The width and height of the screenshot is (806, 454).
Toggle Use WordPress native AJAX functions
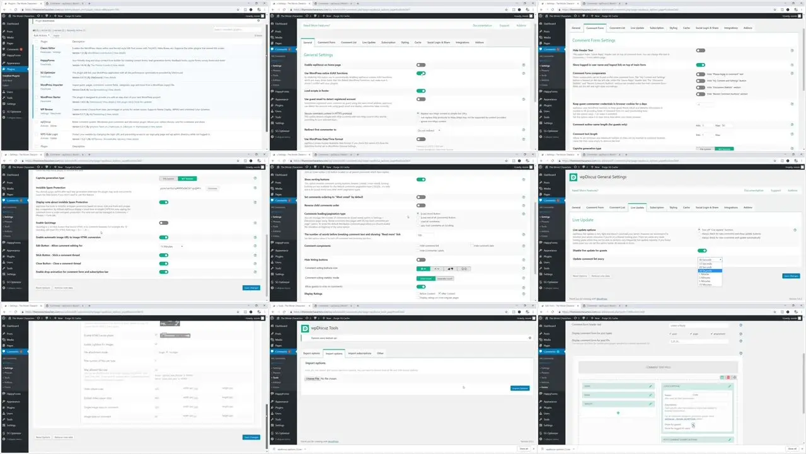click(x=420, y=73)
